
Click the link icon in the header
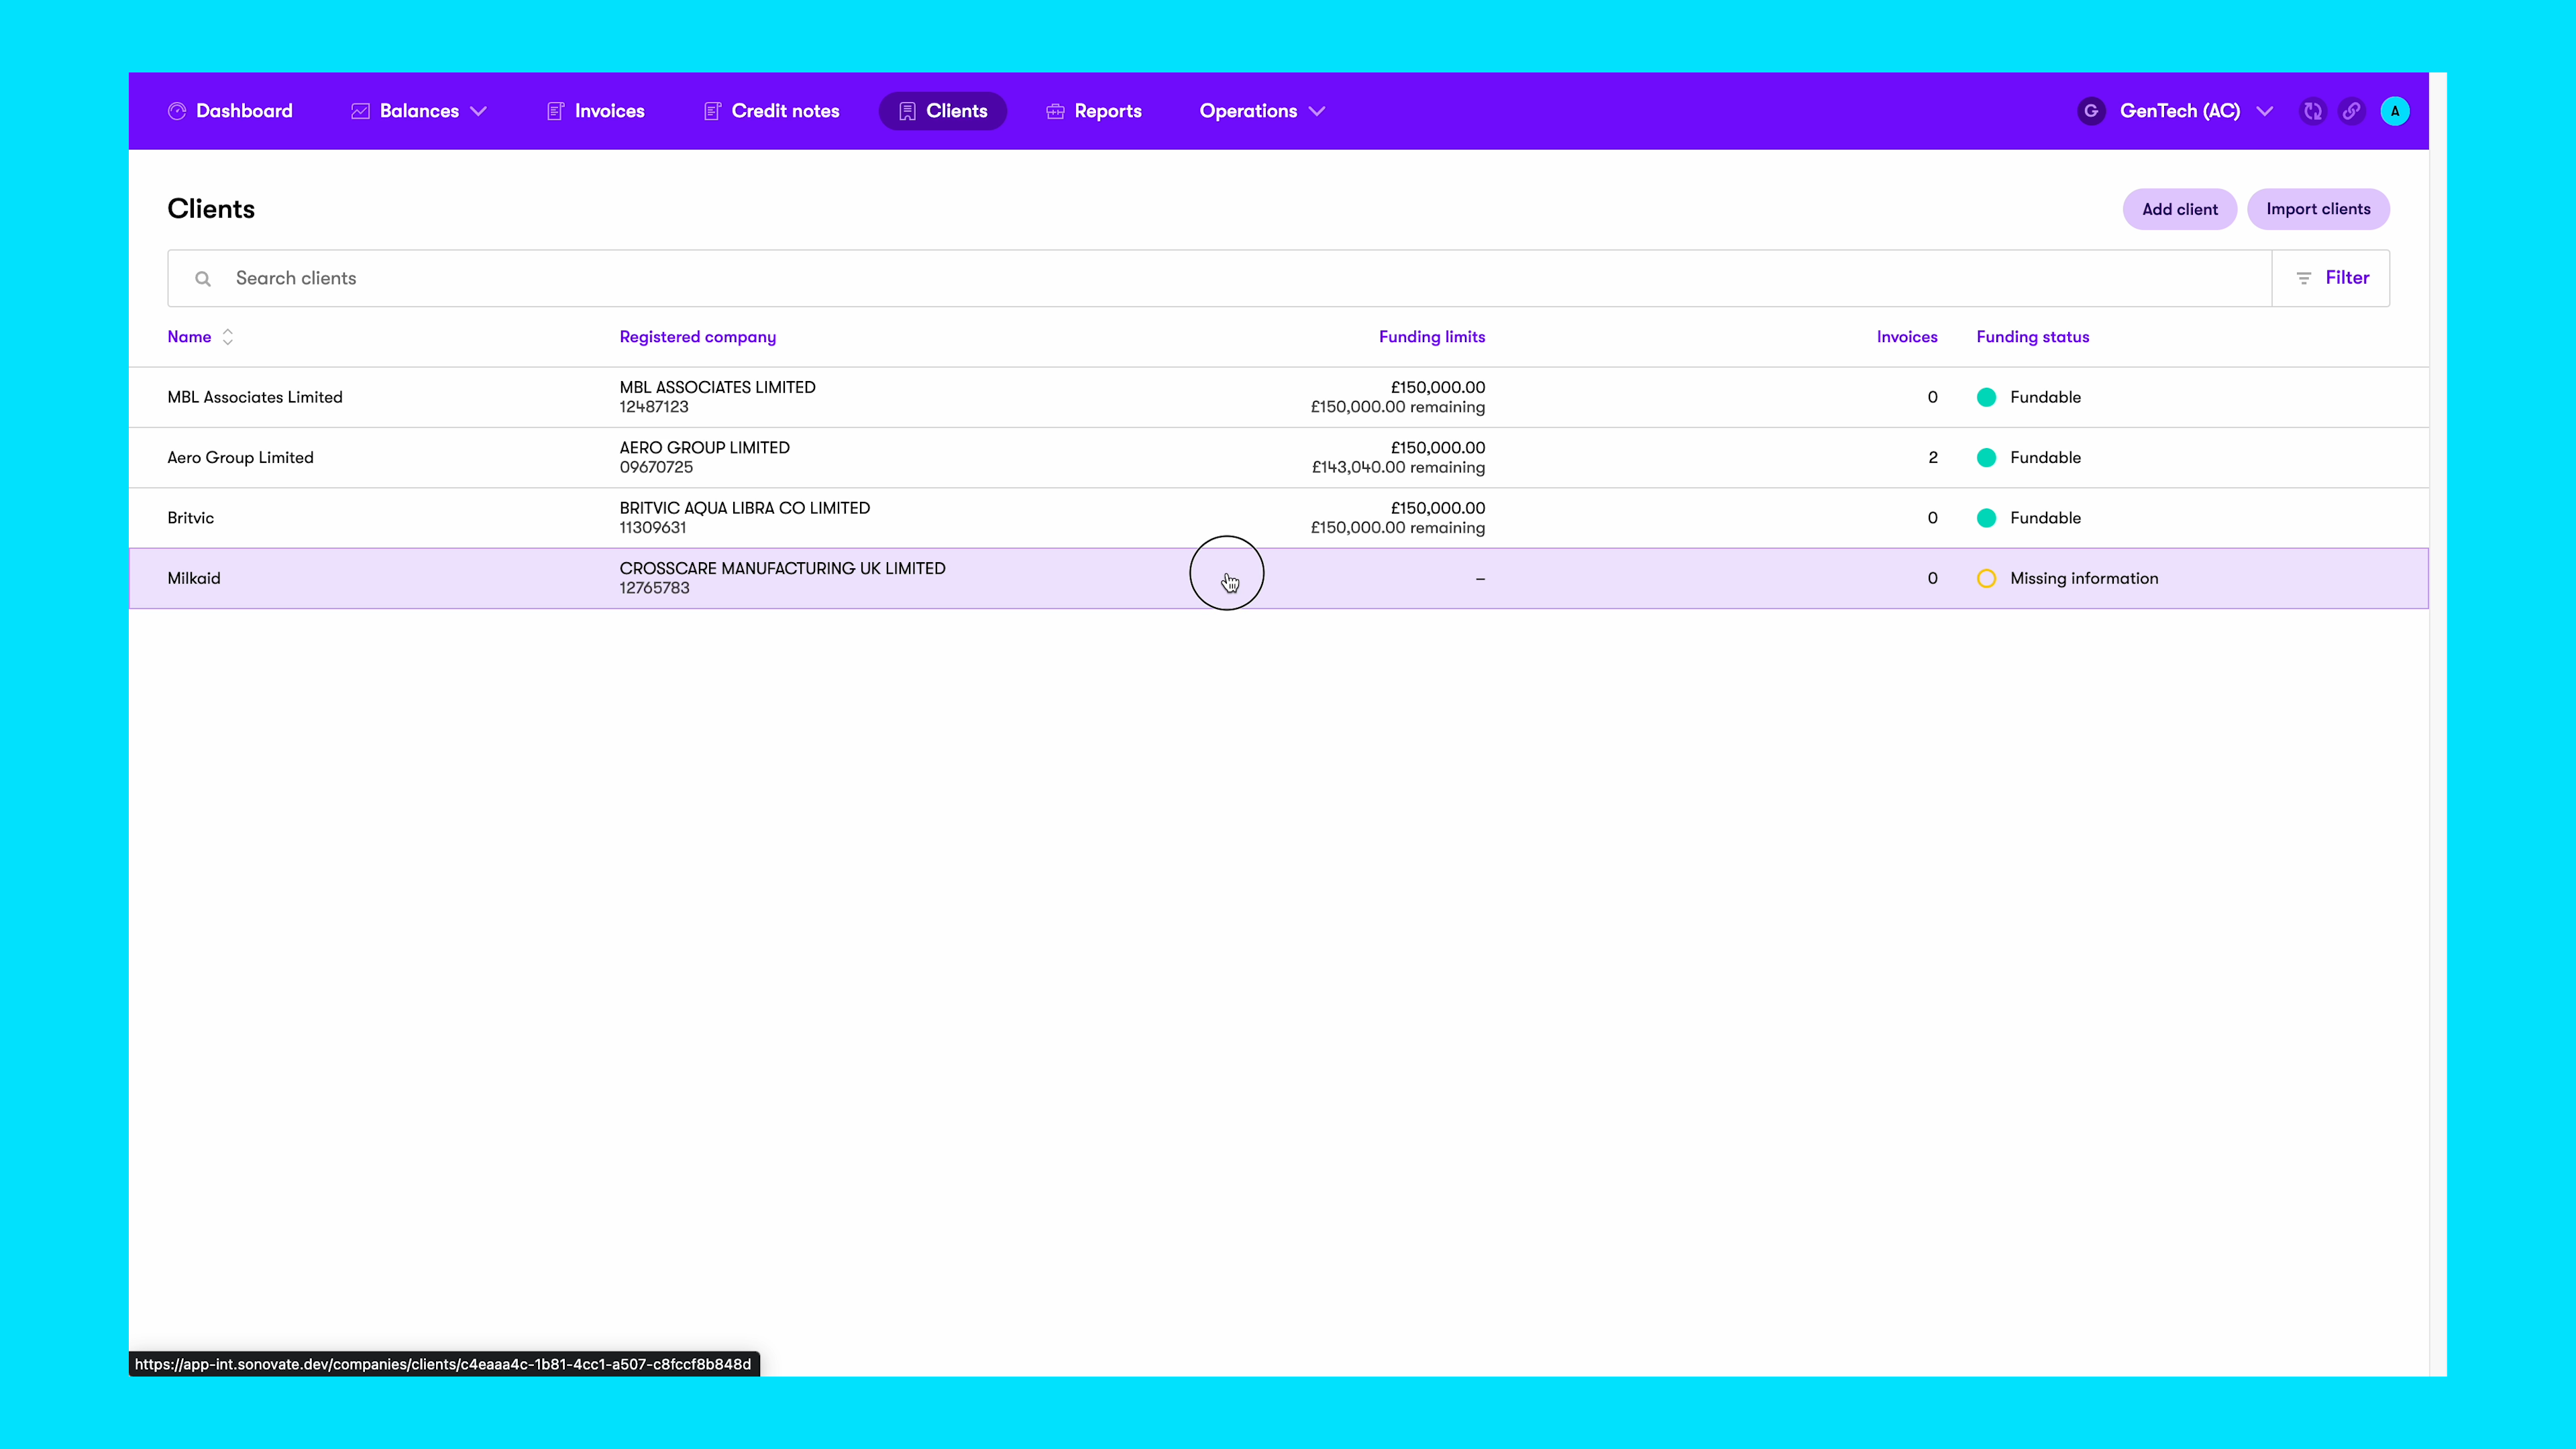[x=2352, y=111]
